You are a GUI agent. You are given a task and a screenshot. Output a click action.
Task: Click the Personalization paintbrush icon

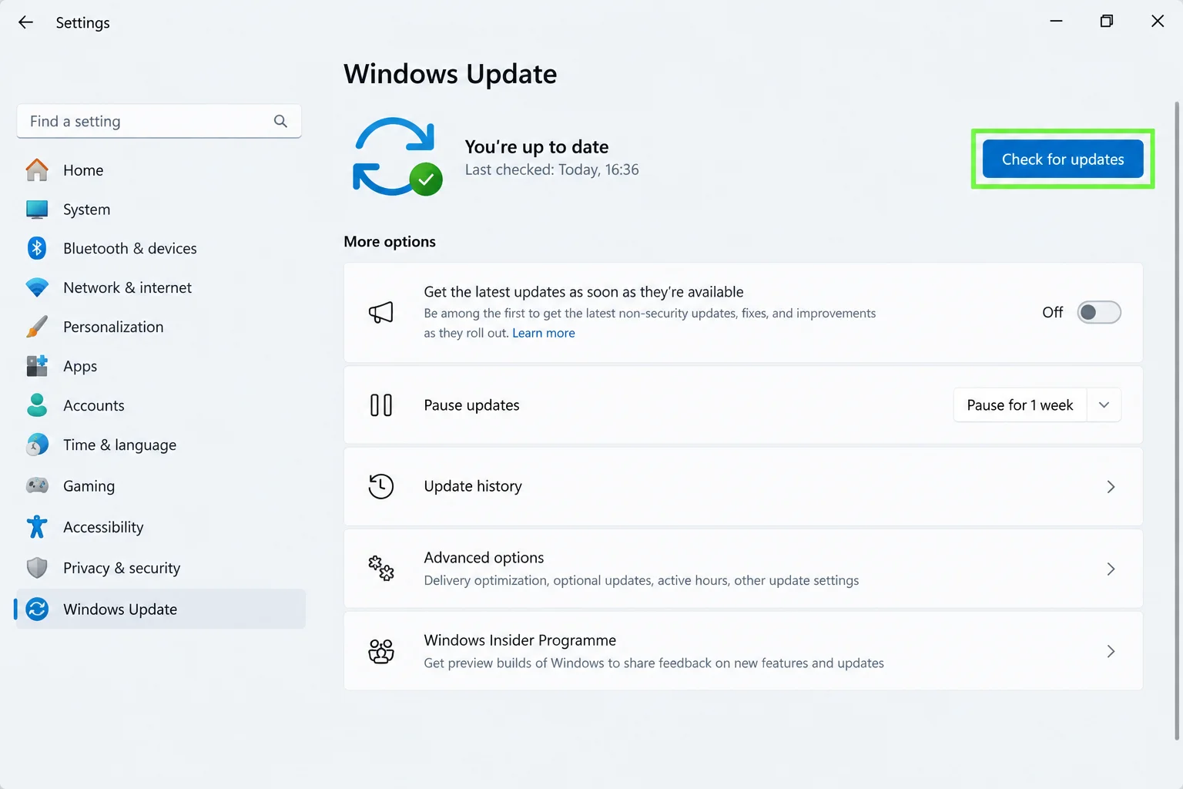point(37,327)
